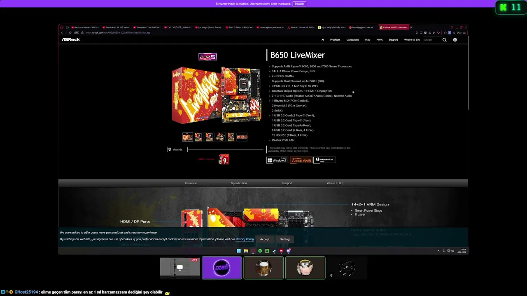
Task: Show hidden tray icons with the chevron
Action: (438, 251)
